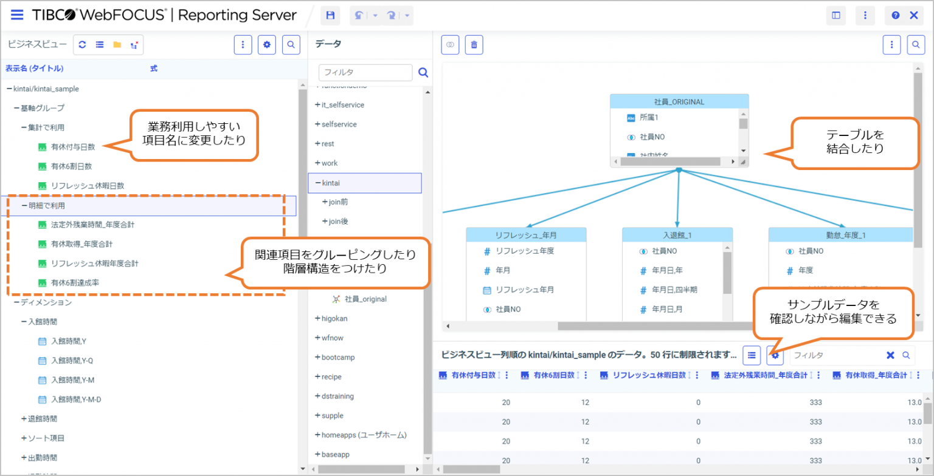
Task: Open the hamburger menu at the top left
Action: pyautogui.click(x=17, y=15)
